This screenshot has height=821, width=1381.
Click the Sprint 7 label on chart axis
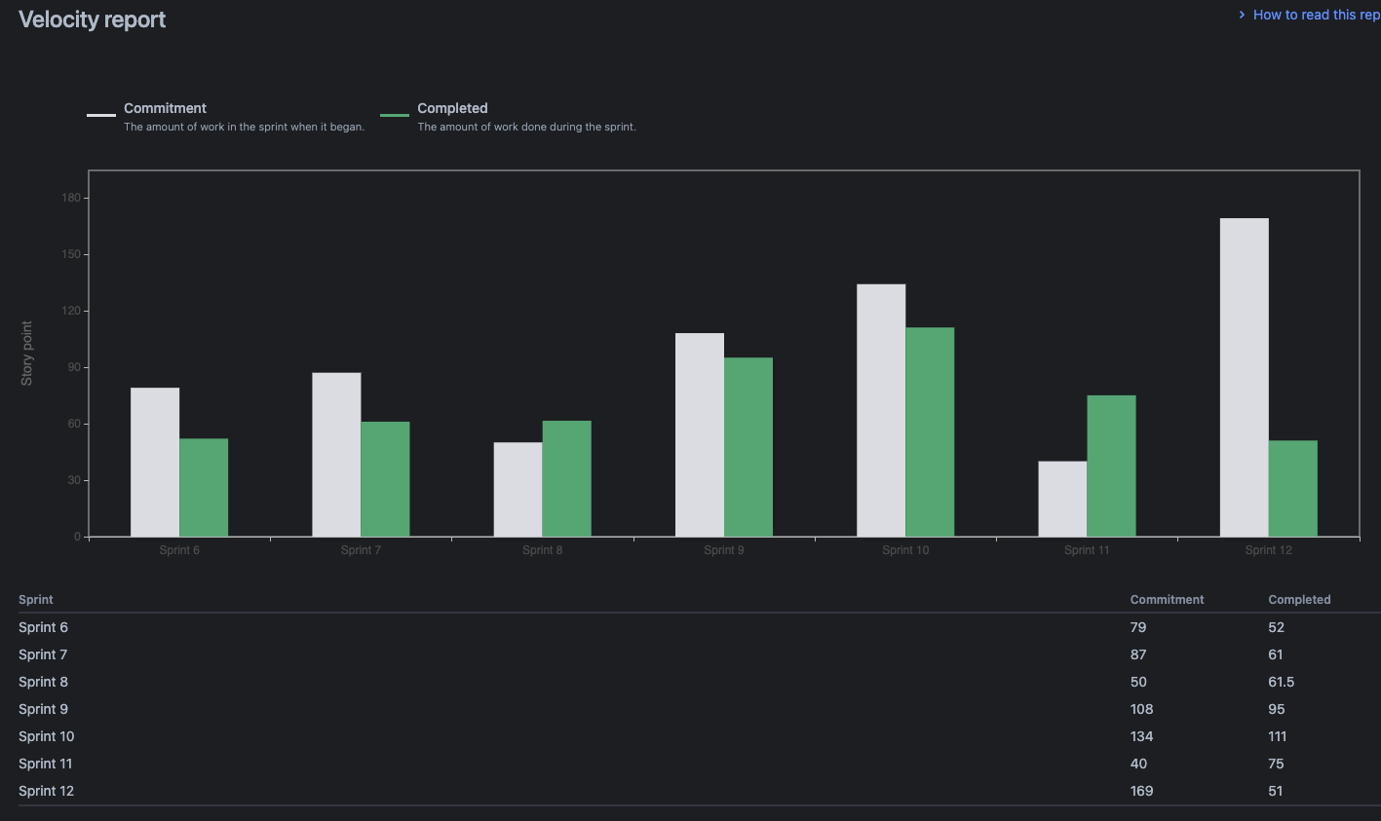361,550
